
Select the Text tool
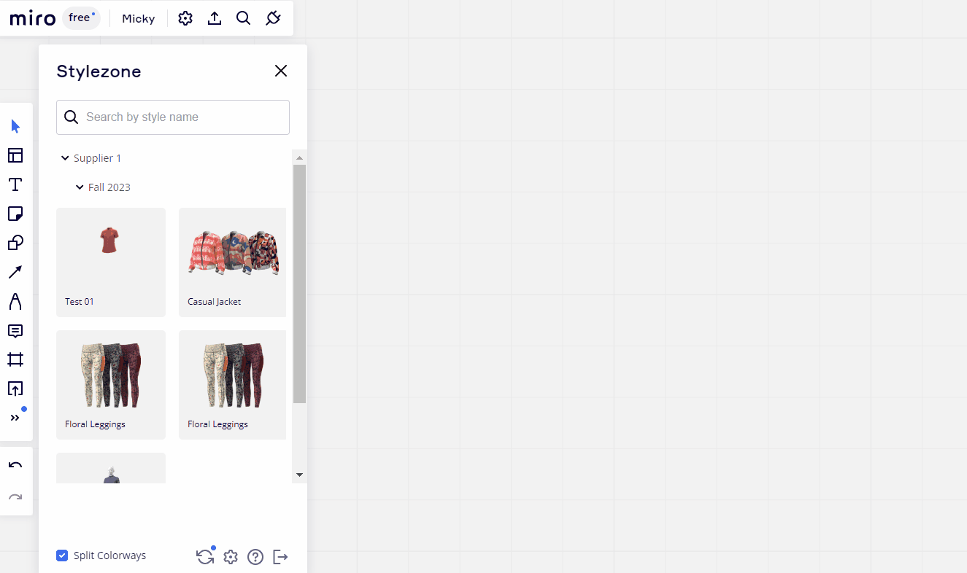pos(15,184)
